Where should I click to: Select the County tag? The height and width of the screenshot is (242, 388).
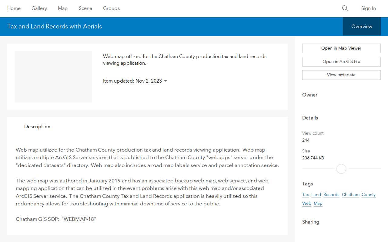point(369,195)
